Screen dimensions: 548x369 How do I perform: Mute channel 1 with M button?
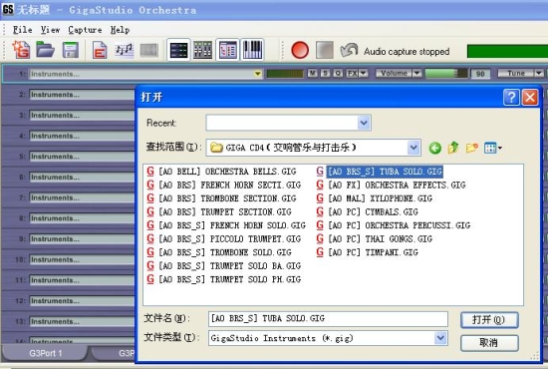[x=313, y=73]
